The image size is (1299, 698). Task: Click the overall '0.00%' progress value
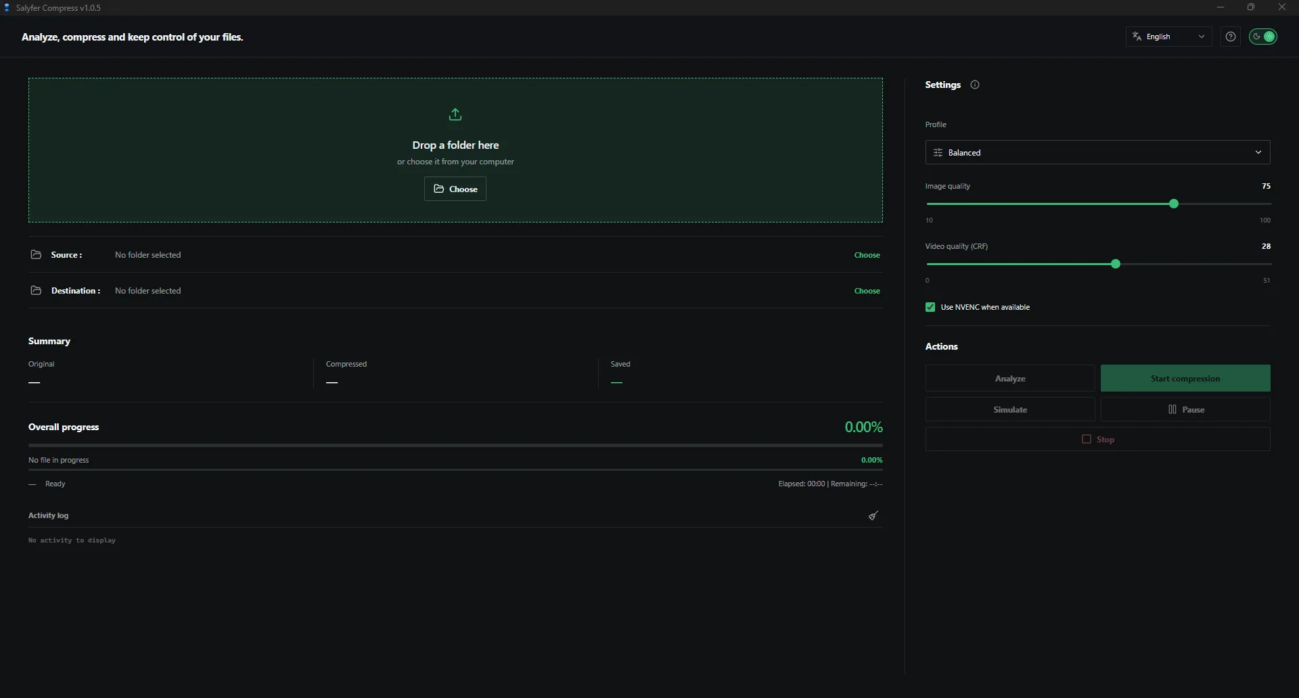pos(863,427)
